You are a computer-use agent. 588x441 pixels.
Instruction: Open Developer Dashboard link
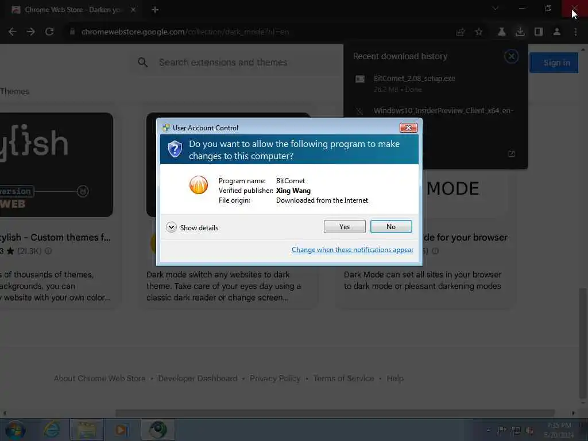[x=198, y=378]
